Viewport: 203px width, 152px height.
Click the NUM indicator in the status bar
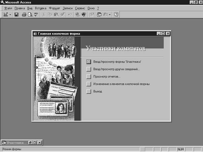pyautogui.click(x=181, y=149)
